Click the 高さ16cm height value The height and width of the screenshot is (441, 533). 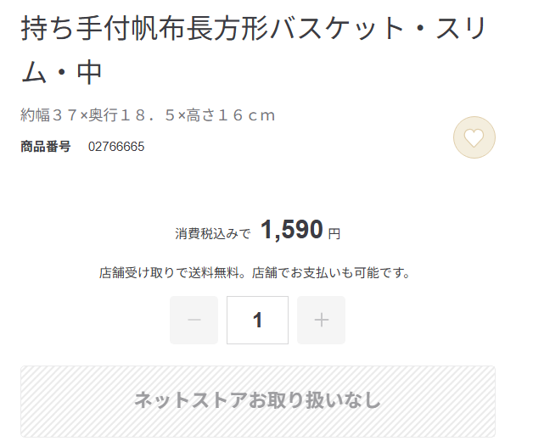[x=231, y=115]
